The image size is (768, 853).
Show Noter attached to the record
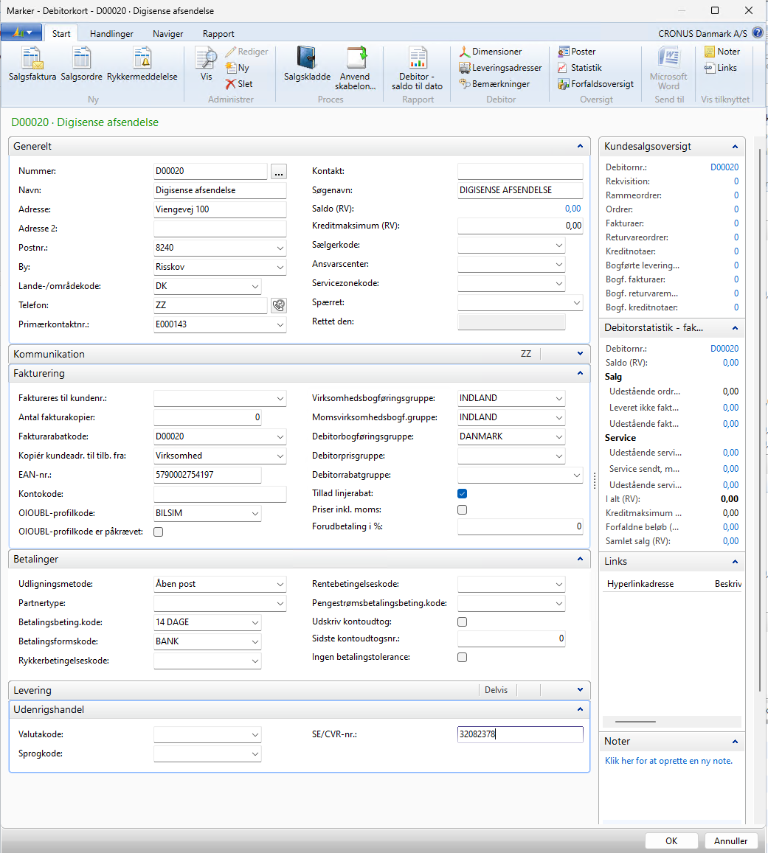coord(722,51)
